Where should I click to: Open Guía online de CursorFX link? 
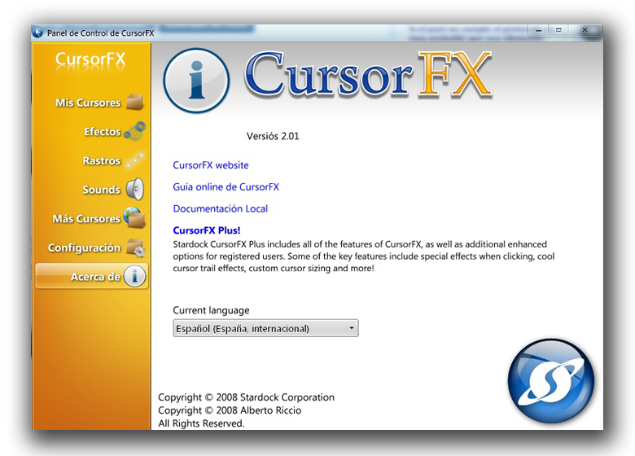pos(226,187)
